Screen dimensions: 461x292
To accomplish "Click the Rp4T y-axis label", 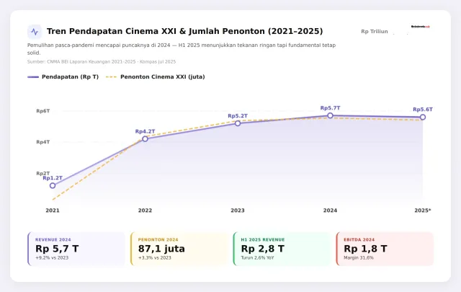I will point(43,142).
